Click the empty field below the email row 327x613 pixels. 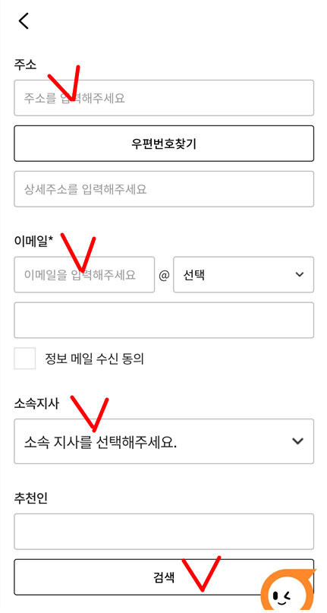164,321
